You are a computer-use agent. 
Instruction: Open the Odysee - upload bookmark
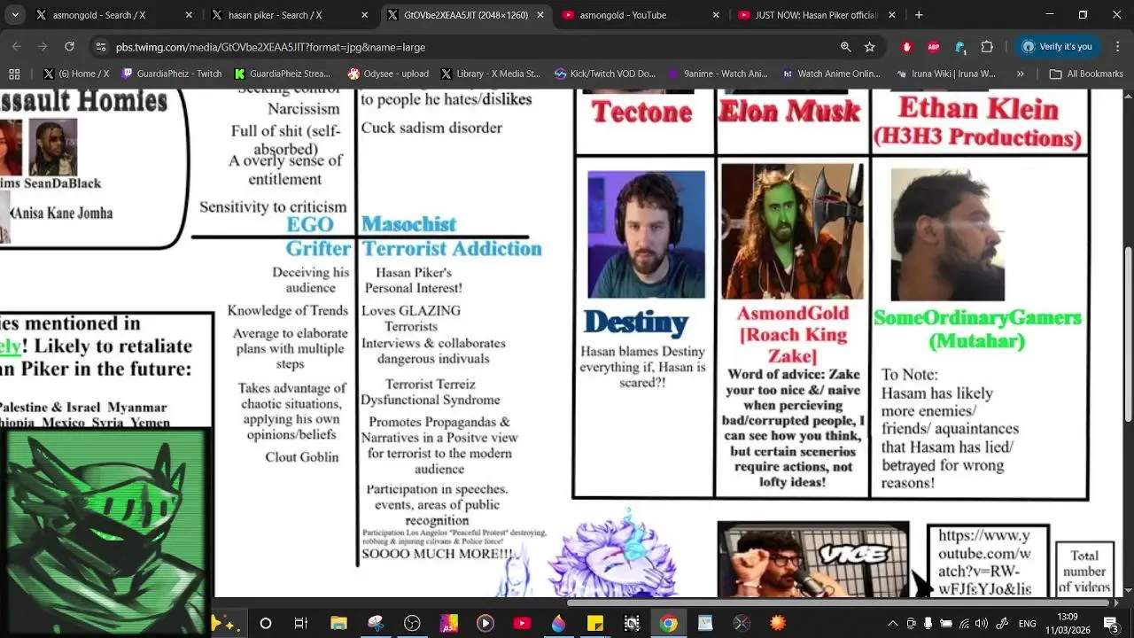click(389, 74)
